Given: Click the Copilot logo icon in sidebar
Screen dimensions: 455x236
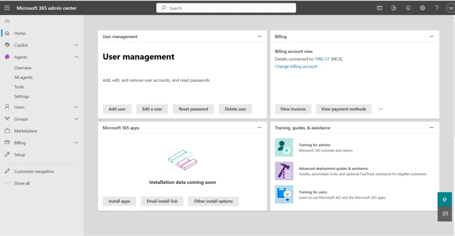Looking at the screenshot, I should [x=7, y=45].
